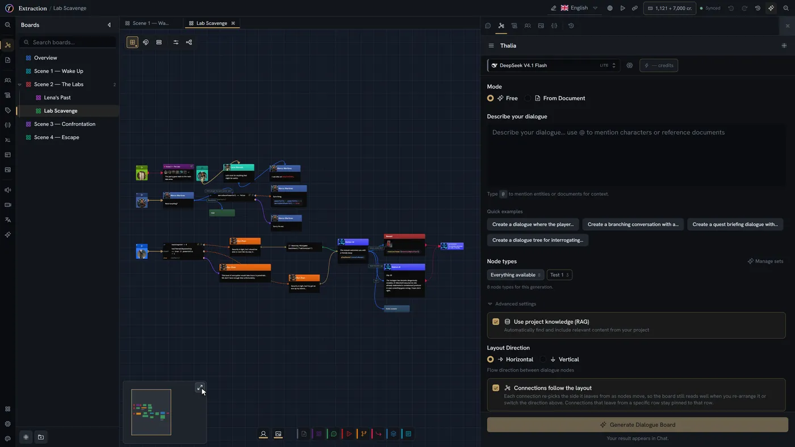
Task: Click the globe icon in the top bar
Action: [610, 8]
